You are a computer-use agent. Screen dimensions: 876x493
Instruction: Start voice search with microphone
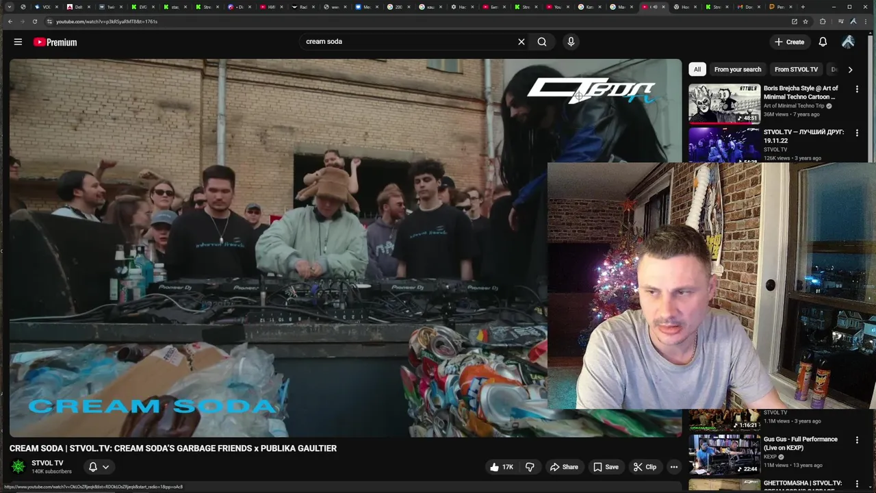(571, 42)
